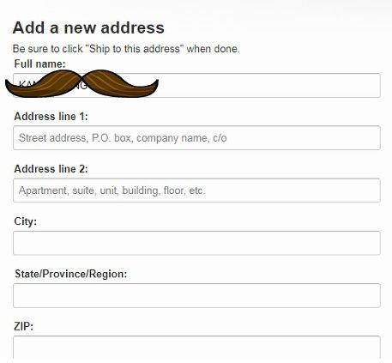Screen dimensions: 392x363
Task: Click the "Address line 1:" label
Action: point(51,117)
